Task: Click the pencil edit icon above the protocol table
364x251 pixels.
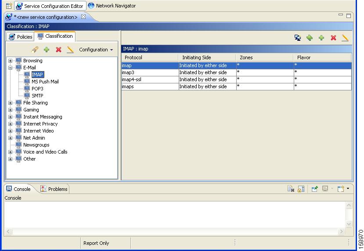Action: click(x=345, y=38)
